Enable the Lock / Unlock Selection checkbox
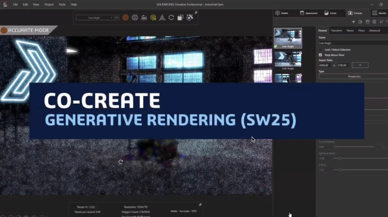Image resolution: width=388 pixels, height=217 pixels. click(321, 50)
